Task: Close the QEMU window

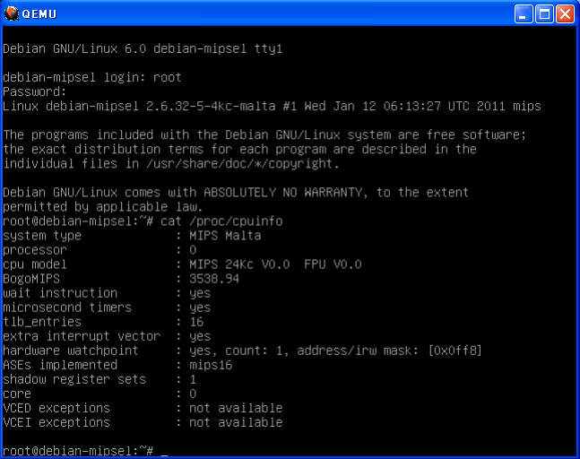Action: click(565, 14)
